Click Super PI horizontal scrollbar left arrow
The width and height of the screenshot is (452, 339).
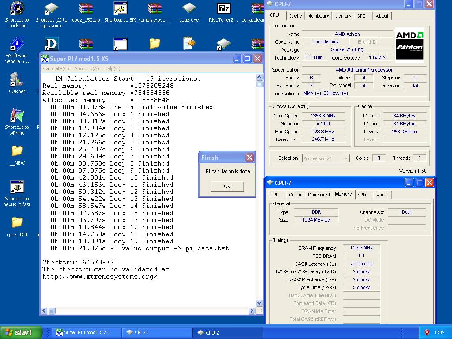[44, 310]
